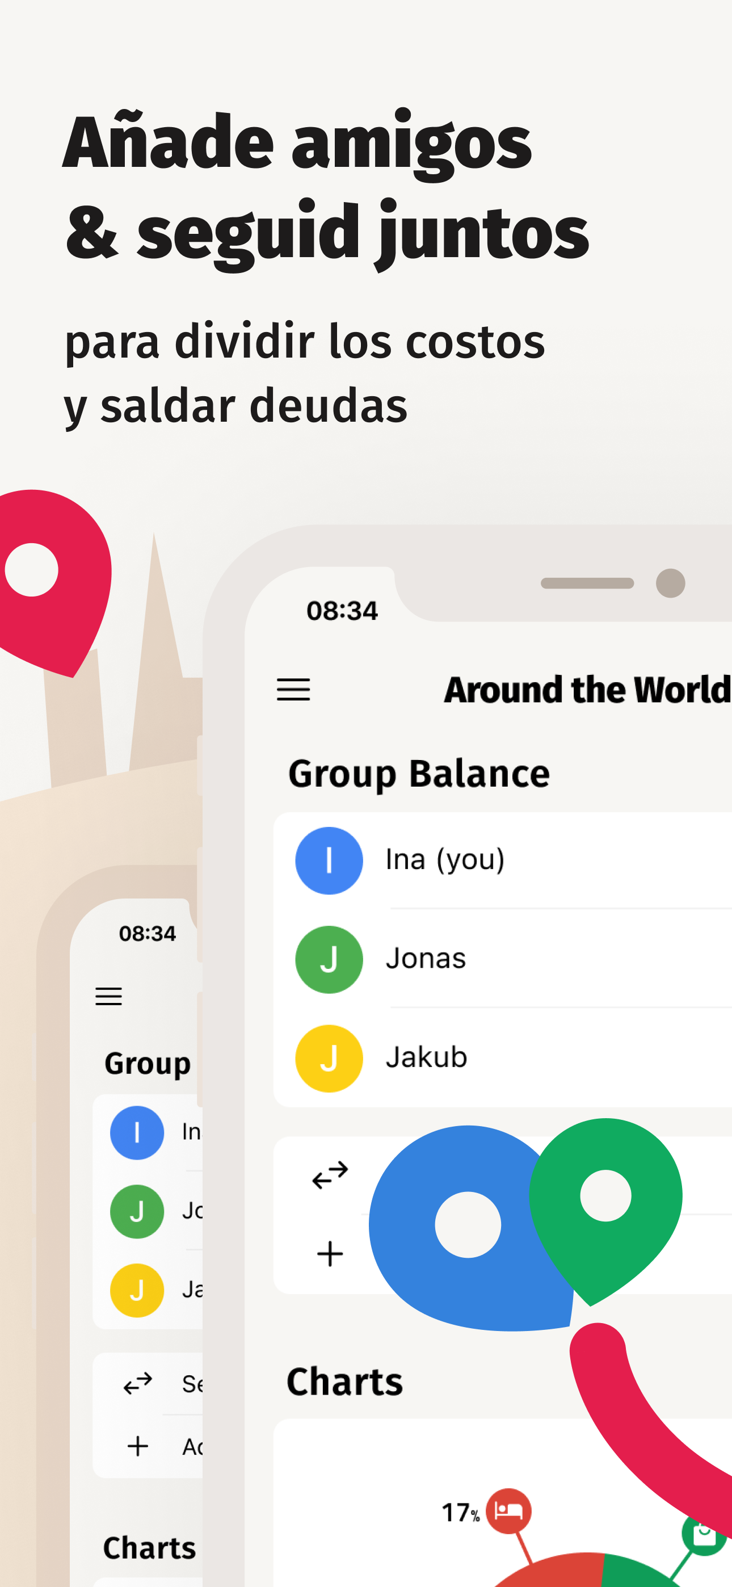Open the Jonas balance row

coord(503,959)
